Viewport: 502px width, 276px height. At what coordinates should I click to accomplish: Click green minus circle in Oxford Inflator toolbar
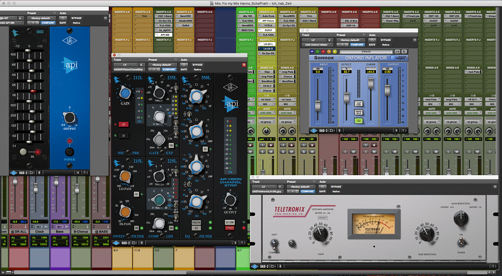pos(318,51)
